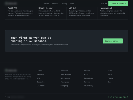
Task: Open the Servers nav item
Action: click(46, 4)
